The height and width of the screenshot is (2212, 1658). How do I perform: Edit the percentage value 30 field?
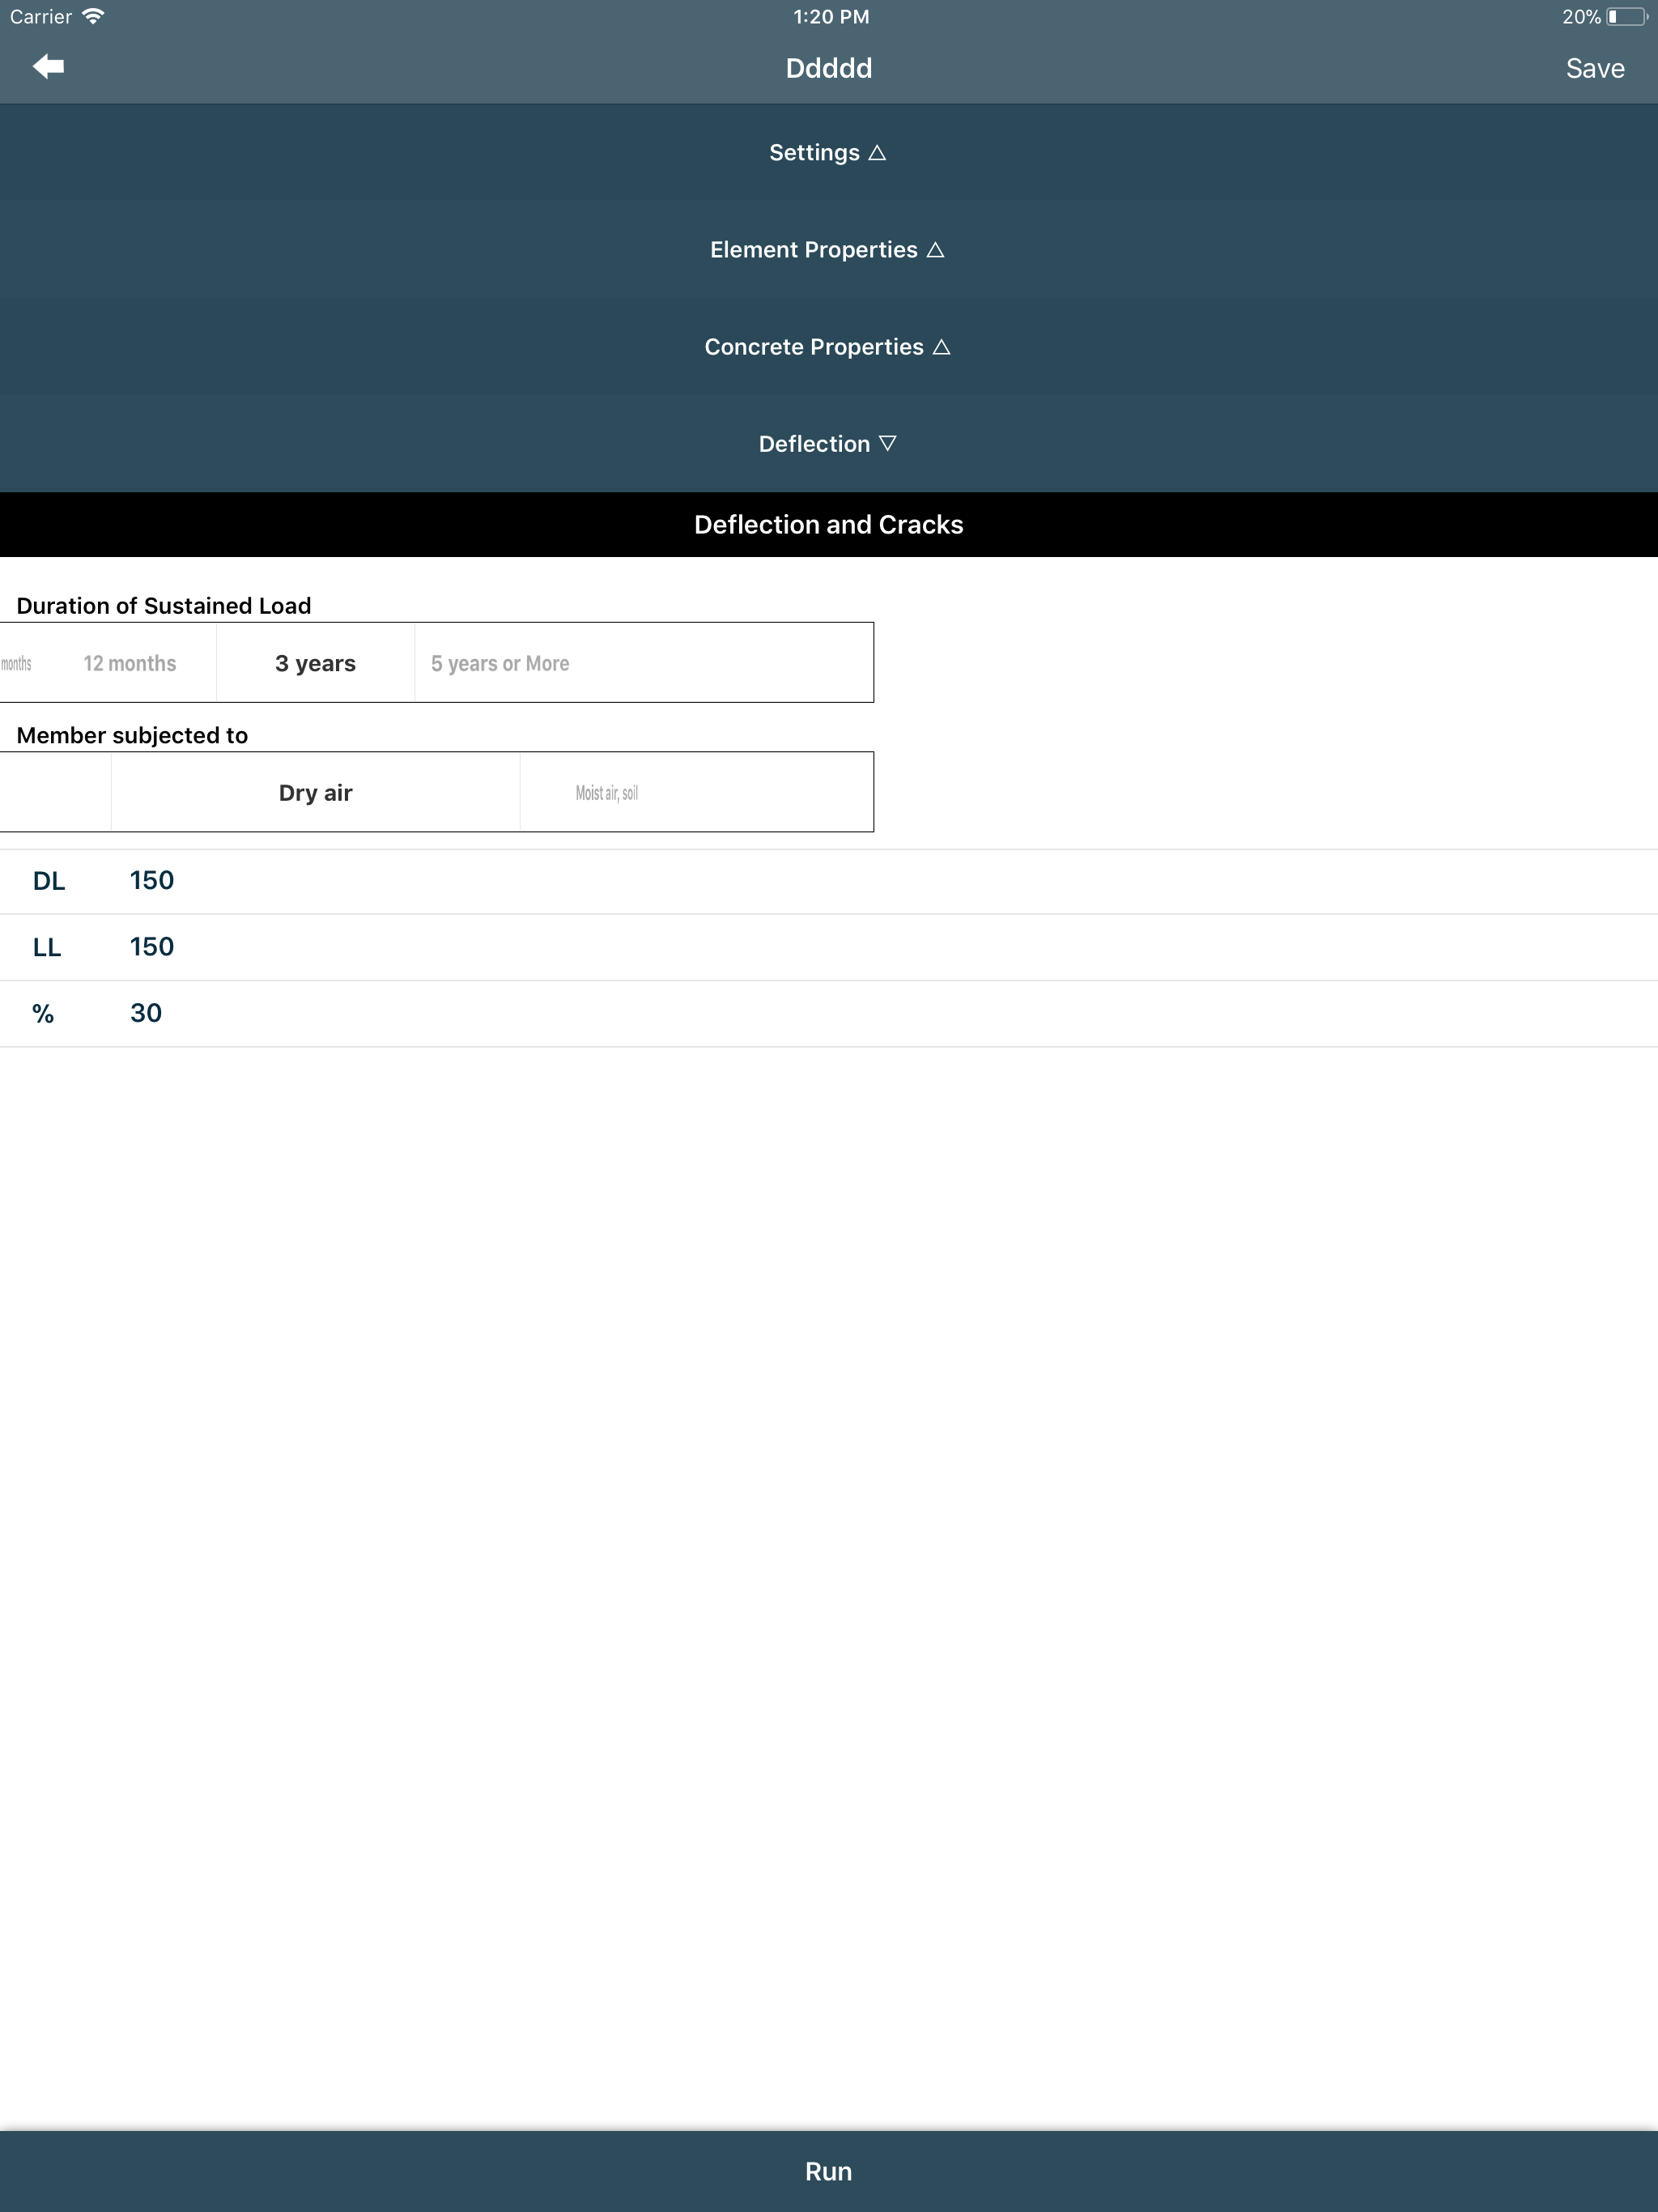(x=146, y=1013)
